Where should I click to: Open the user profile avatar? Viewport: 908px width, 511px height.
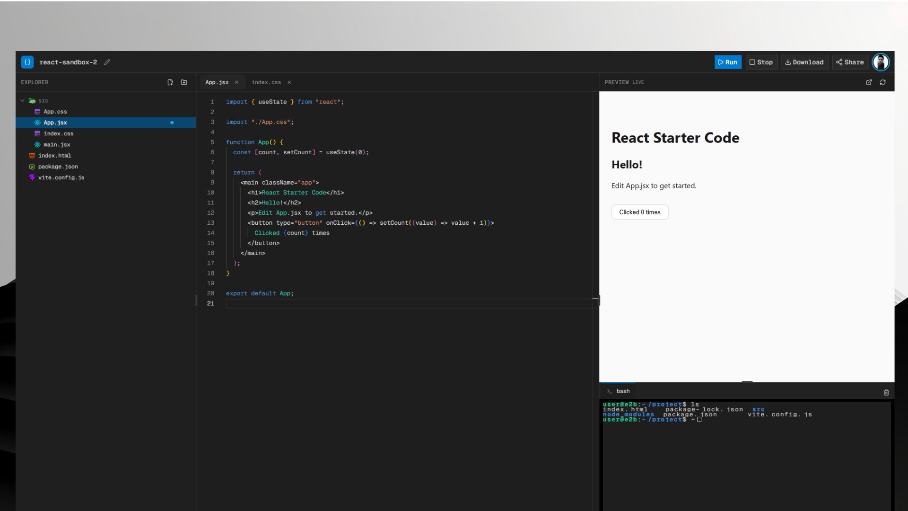coord(881,62)
